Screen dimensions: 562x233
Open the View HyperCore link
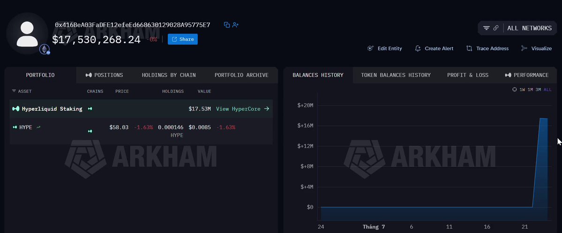tap(242, 109)
